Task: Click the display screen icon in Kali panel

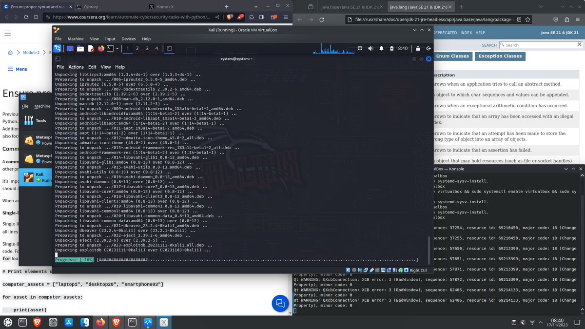Action: pyautogui.click(x=360, y=48)
